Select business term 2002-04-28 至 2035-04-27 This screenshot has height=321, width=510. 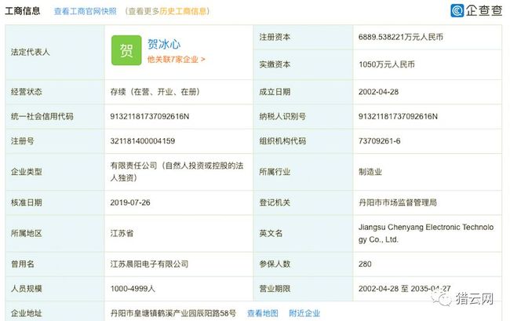(x=405, y=289)
